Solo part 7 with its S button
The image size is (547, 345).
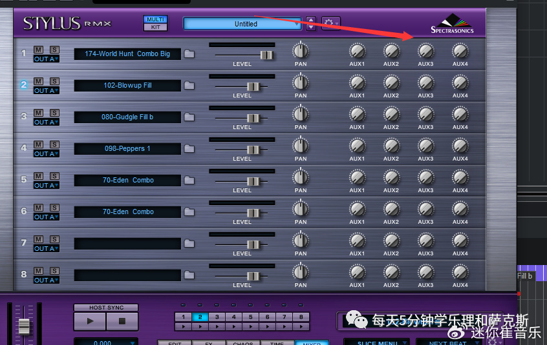point(54,239)
